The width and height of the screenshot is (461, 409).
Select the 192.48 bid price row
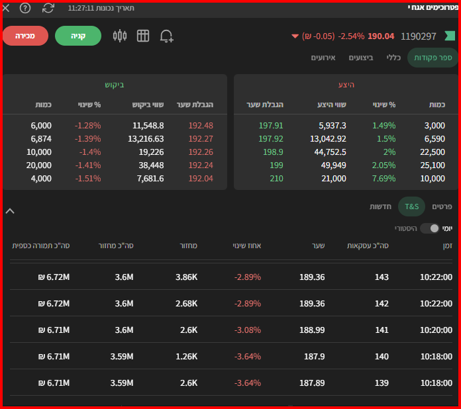click(x=115, y=126)
